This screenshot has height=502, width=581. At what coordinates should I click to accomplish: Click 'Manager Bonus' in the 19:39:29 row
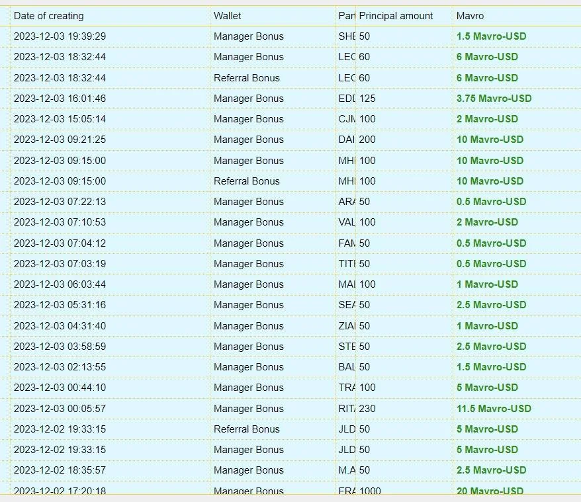pyautogui.click(x=249, y=36)
